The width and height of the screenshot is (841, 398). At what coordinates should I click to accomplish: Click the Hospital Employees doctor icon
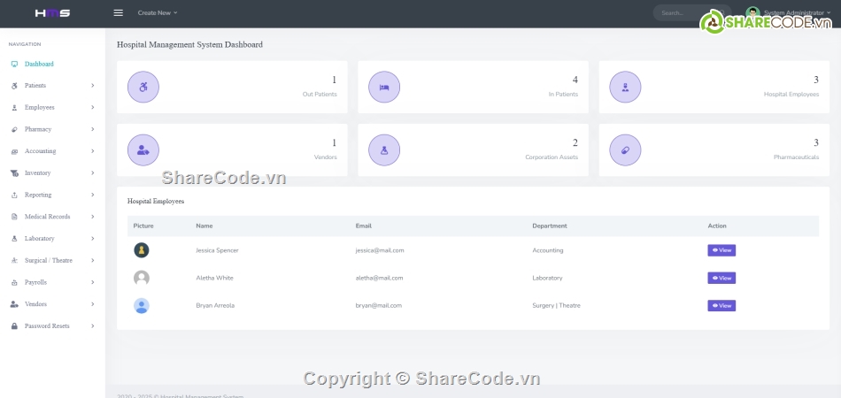pos(625,87)
